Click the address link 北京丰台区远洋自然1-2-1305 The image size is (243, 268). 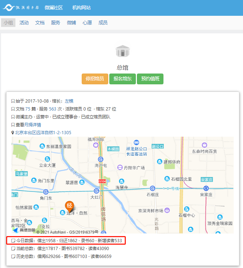(43, 133)
